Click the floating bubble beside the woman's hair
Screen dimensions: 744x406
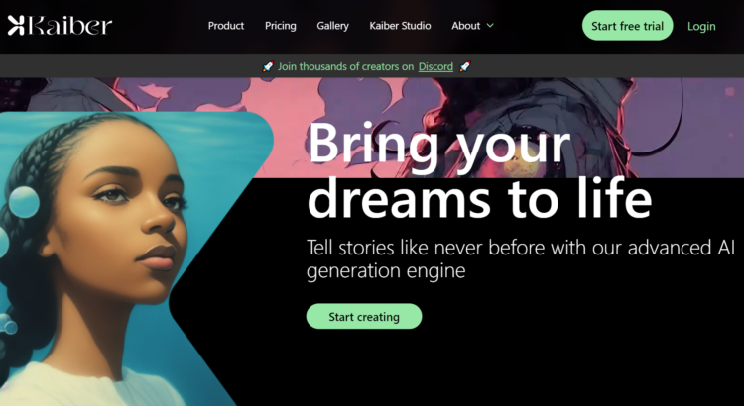pyautogui.click(x=24, y=202)
